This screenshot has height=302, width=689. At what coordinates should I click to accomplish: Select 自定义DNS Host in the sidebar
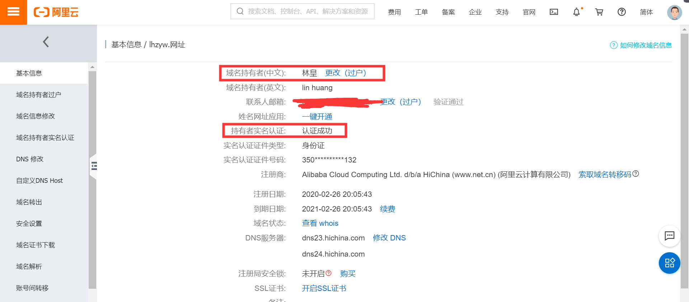44,181
